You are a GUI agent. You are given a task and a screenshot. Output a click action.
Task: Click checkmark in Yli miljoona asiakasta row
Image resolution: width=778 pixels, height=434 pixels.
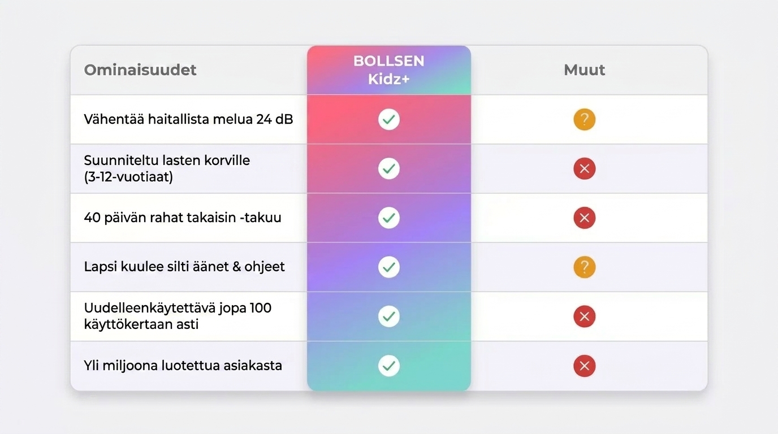pyautogui.click(x=388, y=366)
